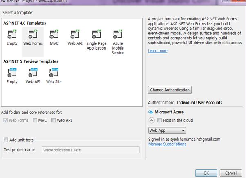Open the Manage Subscriptions link

tap(167, 144)
